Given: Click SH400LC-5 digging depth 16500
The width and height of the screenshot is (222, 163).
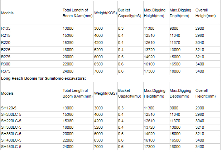Looking at the screenshot, I should 175,140.
